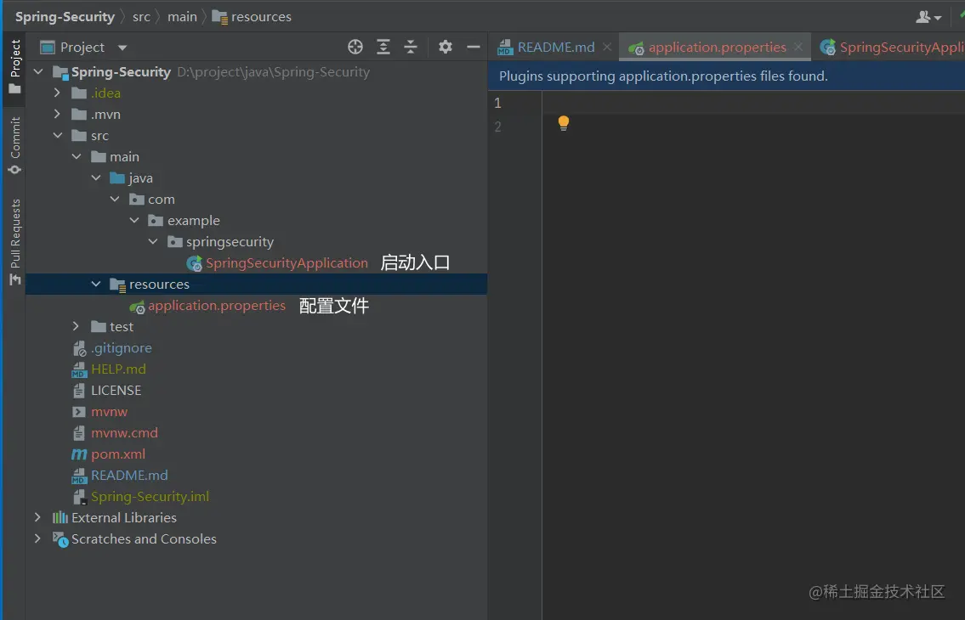This screenshot has height=620, width=965.
Task: Click editor line number 1
Action: tap(498, 103)
